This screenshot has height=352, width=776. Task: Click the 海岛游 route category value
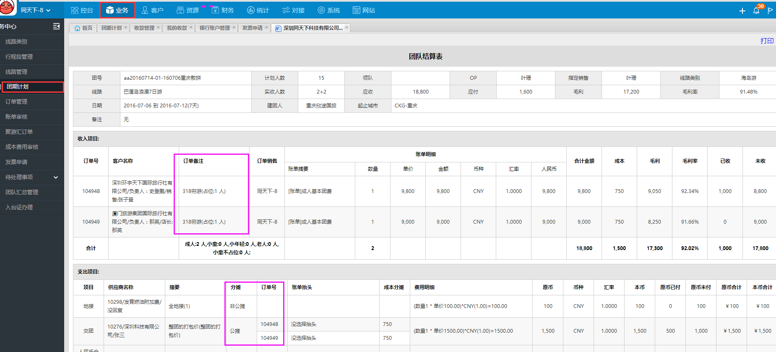coord(748,78)
